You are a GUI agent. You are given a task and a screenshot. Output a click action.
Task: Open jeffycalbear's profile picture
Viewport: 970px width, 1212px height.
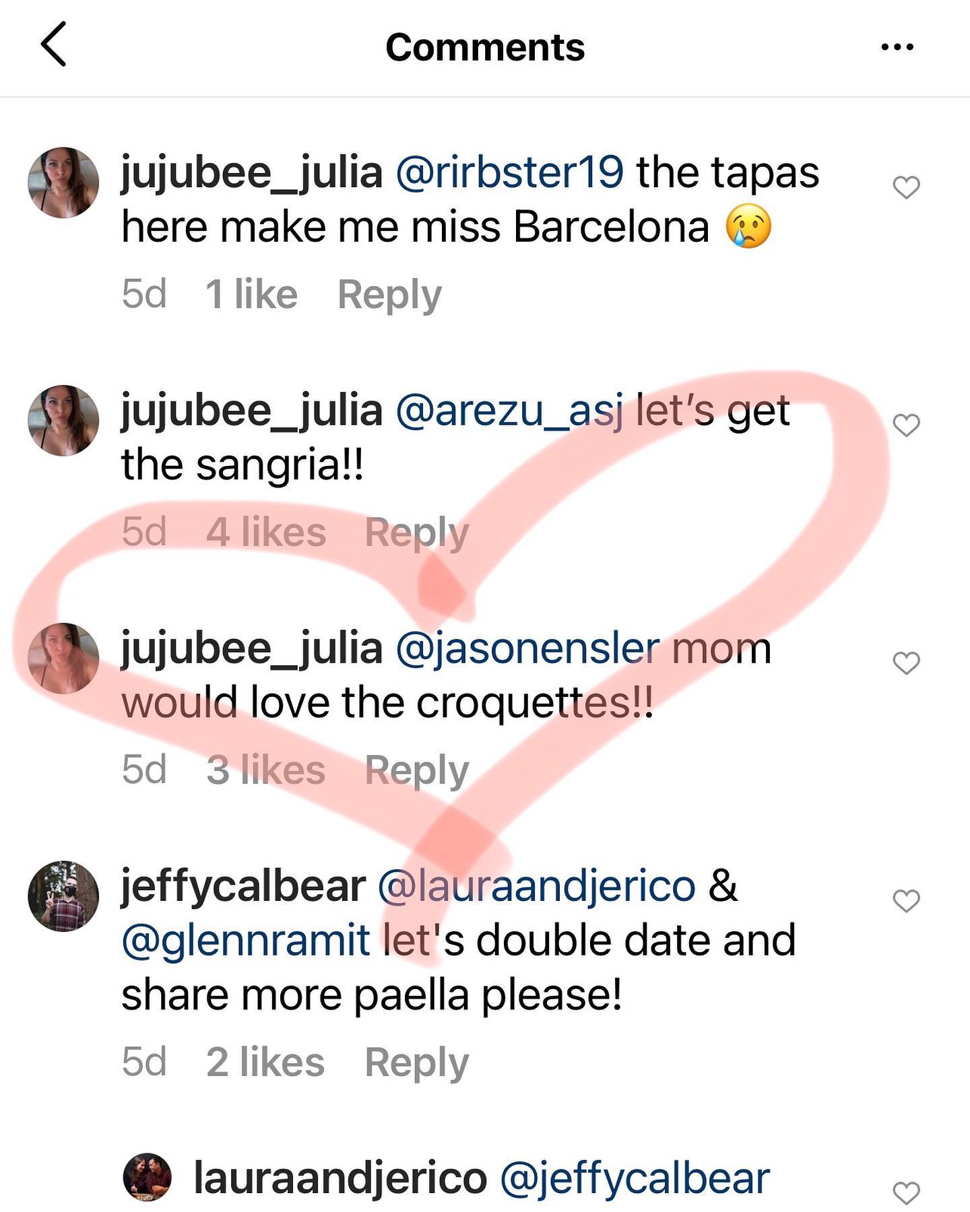(63, 896)
